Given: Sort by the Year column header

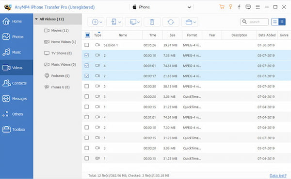Looking at the screenshot, I should click(212, 35).
